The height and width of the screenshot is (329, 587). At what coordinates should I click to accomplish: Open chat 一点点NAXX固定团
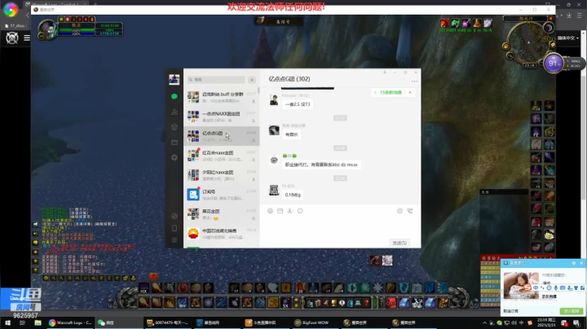coord(221,116)
